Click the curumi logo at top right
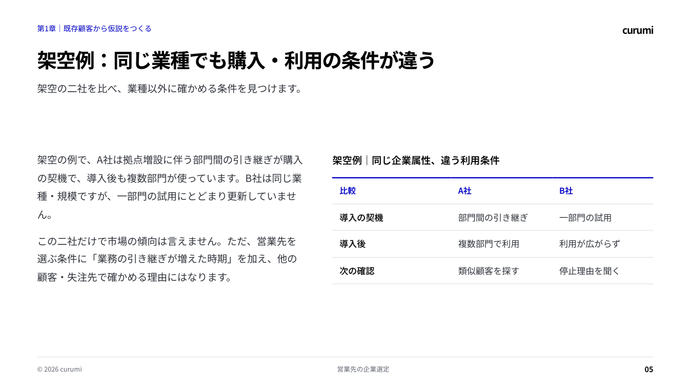This screenshot has height=388, width=691. 638,30
